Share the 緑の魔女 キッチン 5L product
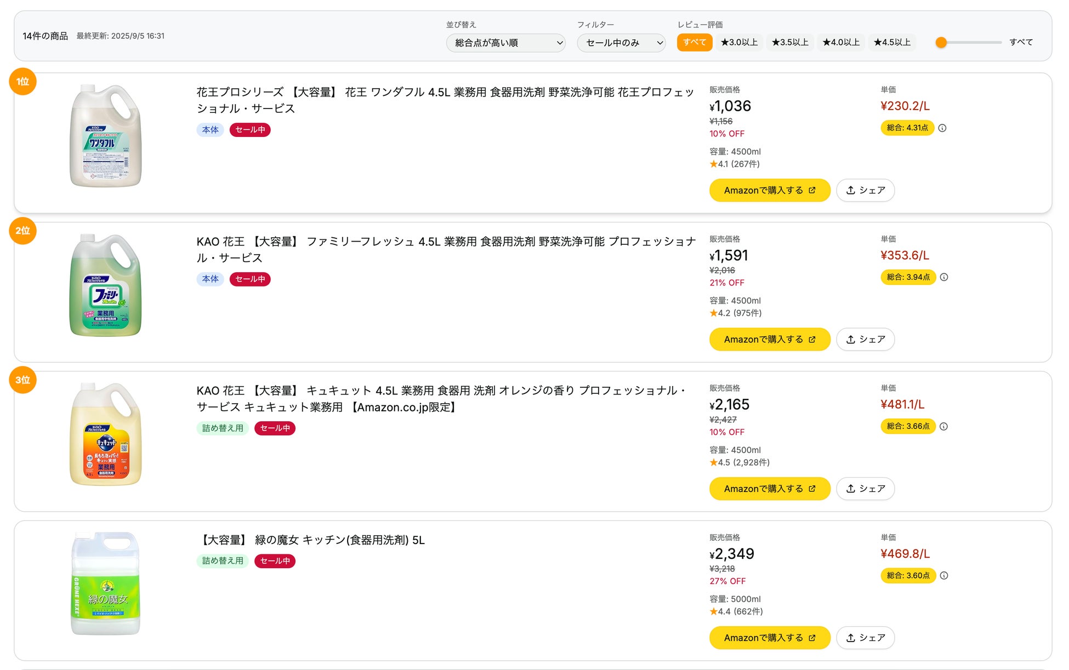This screenshot has width=1069, height=670. pos(866,638)
